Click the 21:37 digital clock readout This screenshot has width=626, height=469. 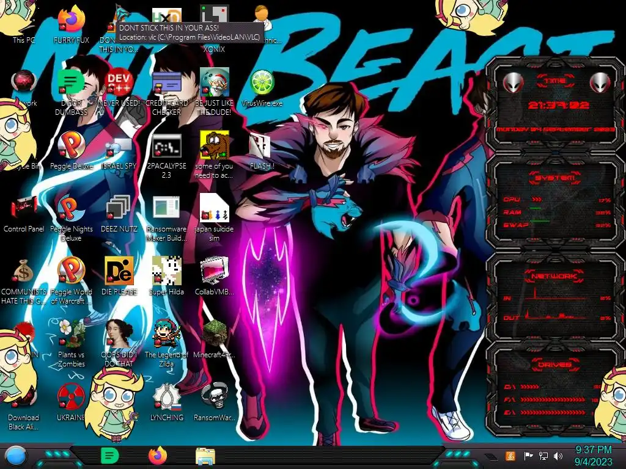[558, 105]
